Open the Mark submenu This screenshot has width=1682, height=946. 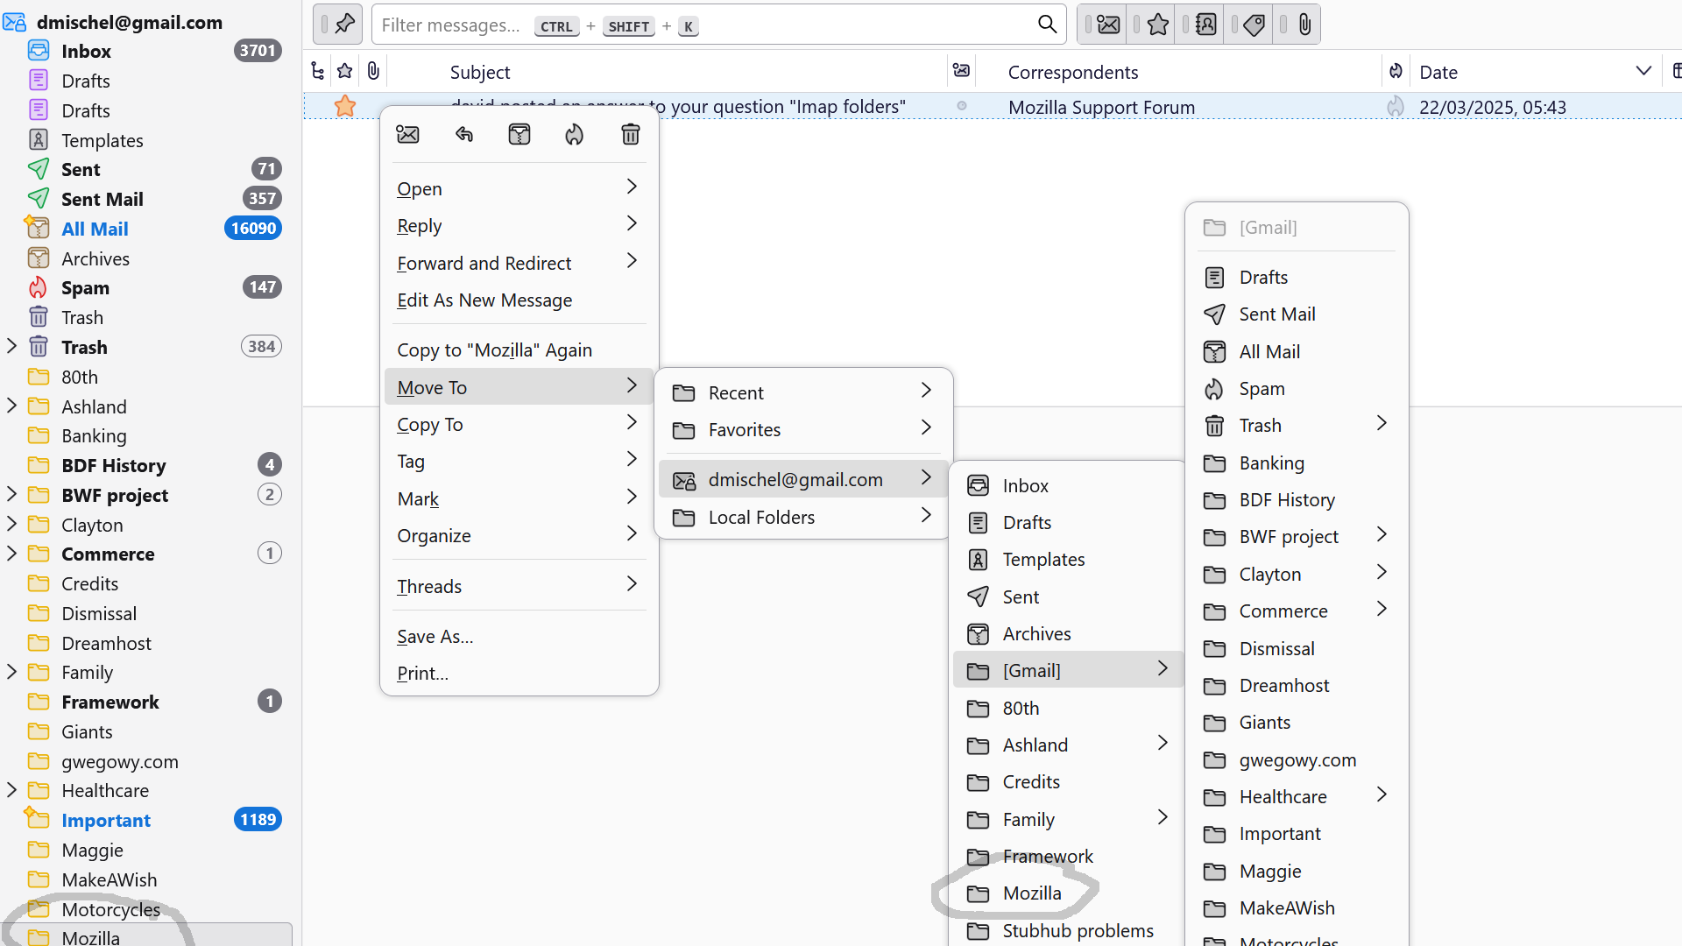pos(519,498)
